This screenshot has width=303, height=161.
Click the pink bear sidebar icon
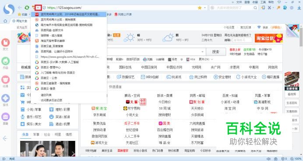pos(5,80)
